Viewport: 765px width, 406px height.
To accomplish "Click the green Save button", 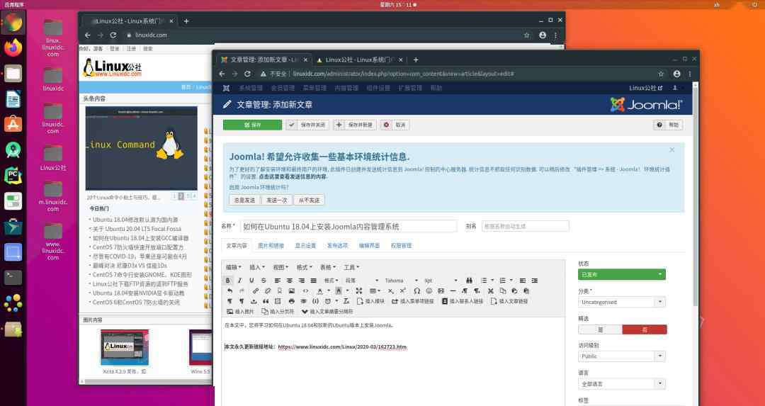I will pyautogui.click(x=252, y=125).
